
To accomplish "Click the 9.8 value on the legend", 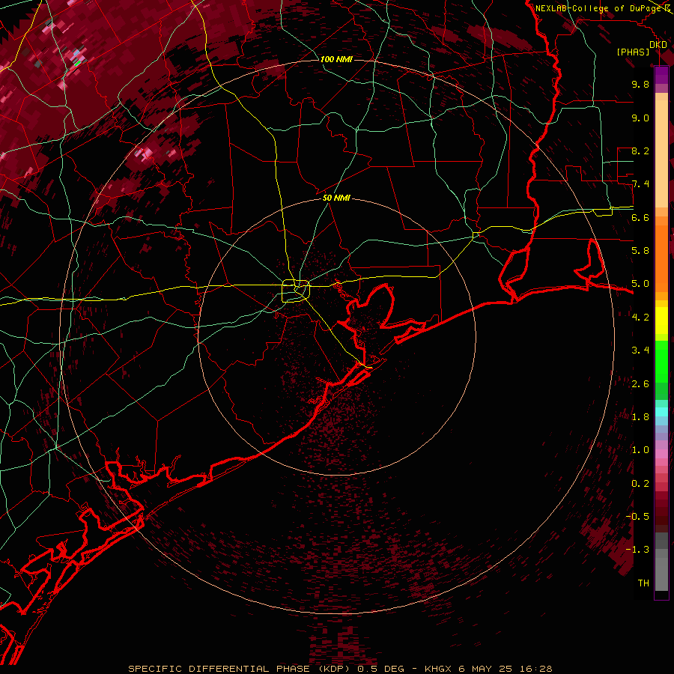I will [640, 84].
